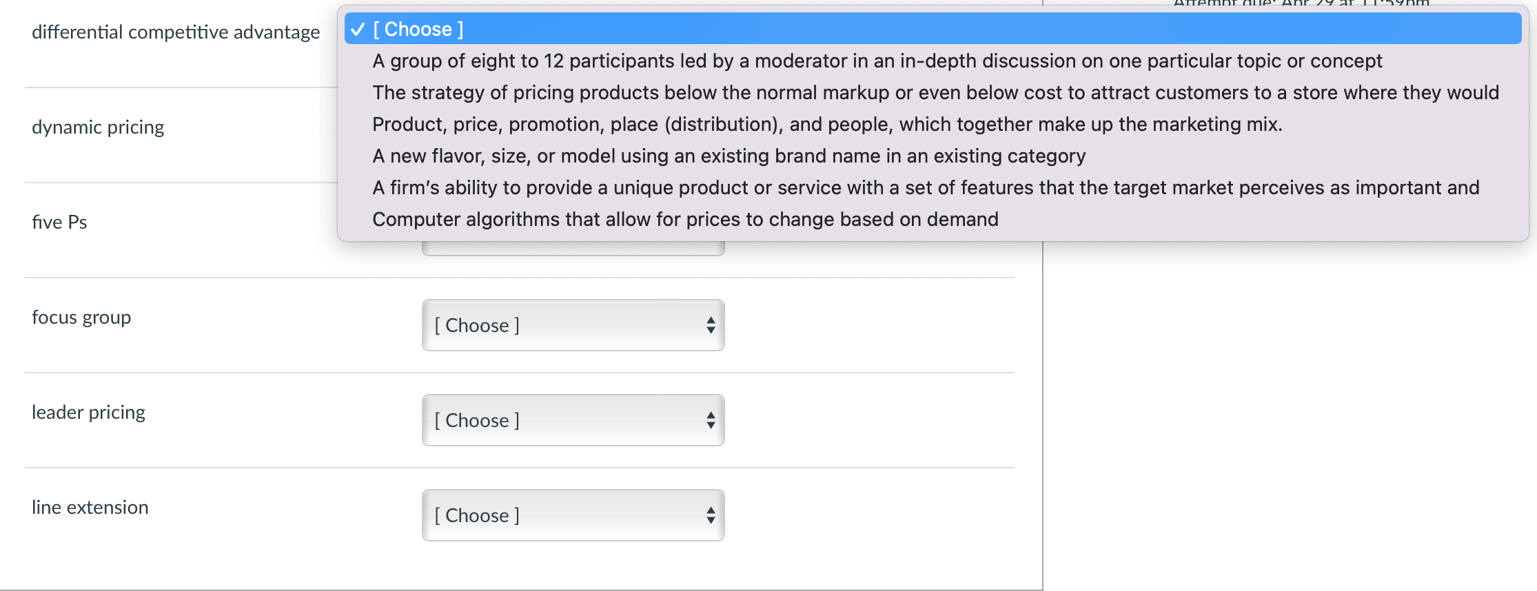Open the leader pricing [Choose] dropdown
The width and height of the screenshot is (1537, 591).
[572, 420]
